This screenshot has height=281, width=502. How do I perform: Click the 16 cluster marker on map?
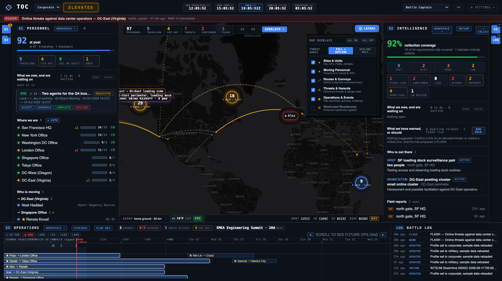coord(232,96)
